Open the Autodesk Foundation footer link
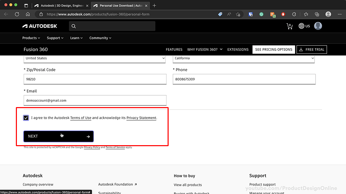 (x=118, y=184)
